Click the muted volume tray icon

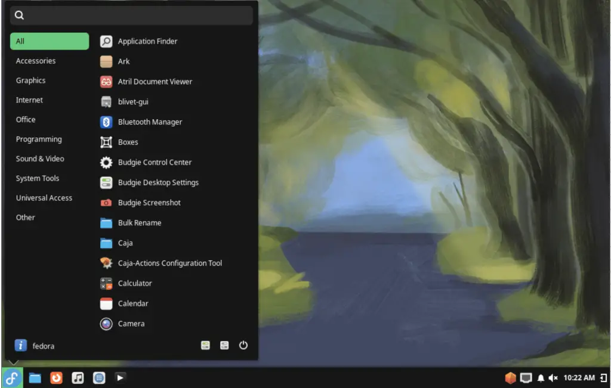click(x=553, y=378)
